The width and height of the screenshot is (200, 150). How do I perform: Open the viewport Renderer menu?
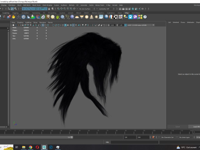[42, 22]
